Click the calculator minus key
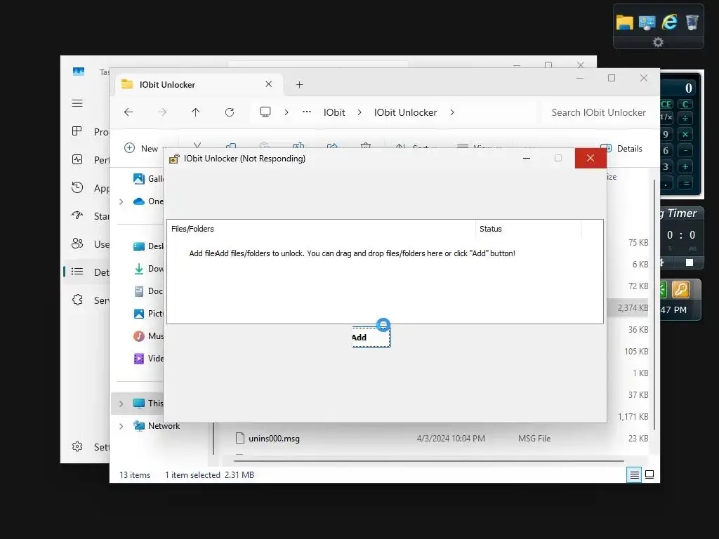This screenshot has height=539, width=719. coord(685,150)
